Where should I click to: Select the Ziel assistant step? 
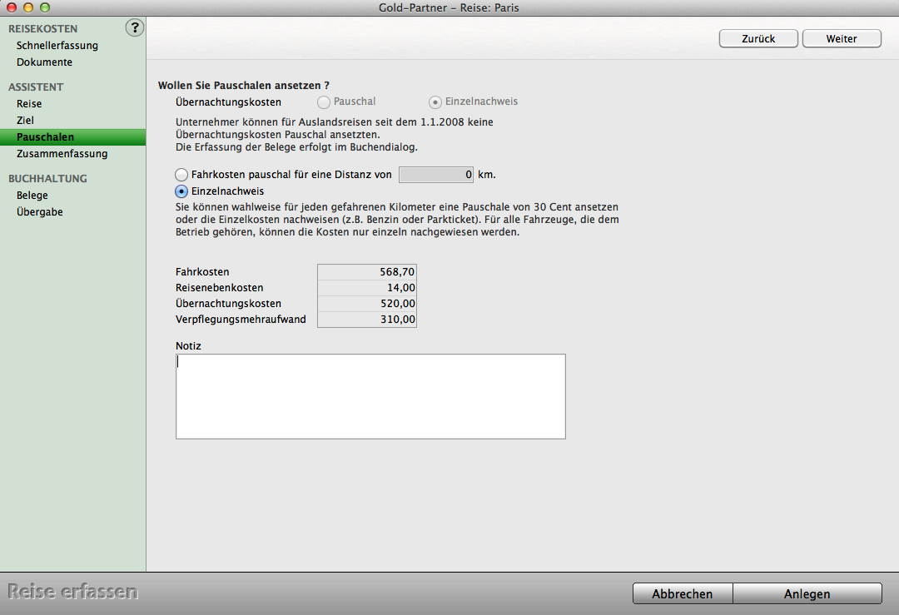25,121
